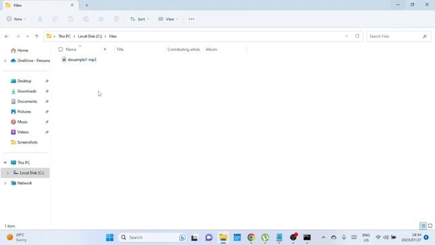Image resolution: width=435 pixels, height=245 pixels.
Task: Show hidden system tray icons
Action: pyautogui.click(x=324, y=238)
